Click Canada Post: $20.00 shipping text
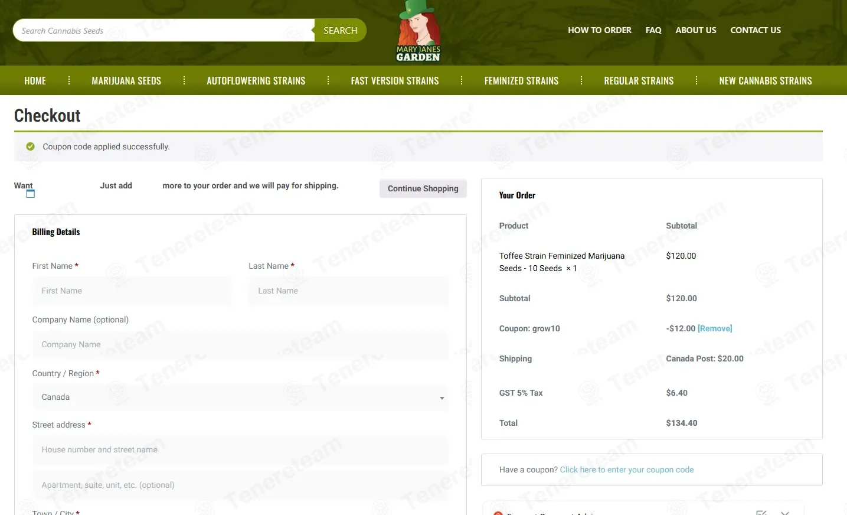The height and width of the screenshot is (515, 847). (x=705, y=358)
